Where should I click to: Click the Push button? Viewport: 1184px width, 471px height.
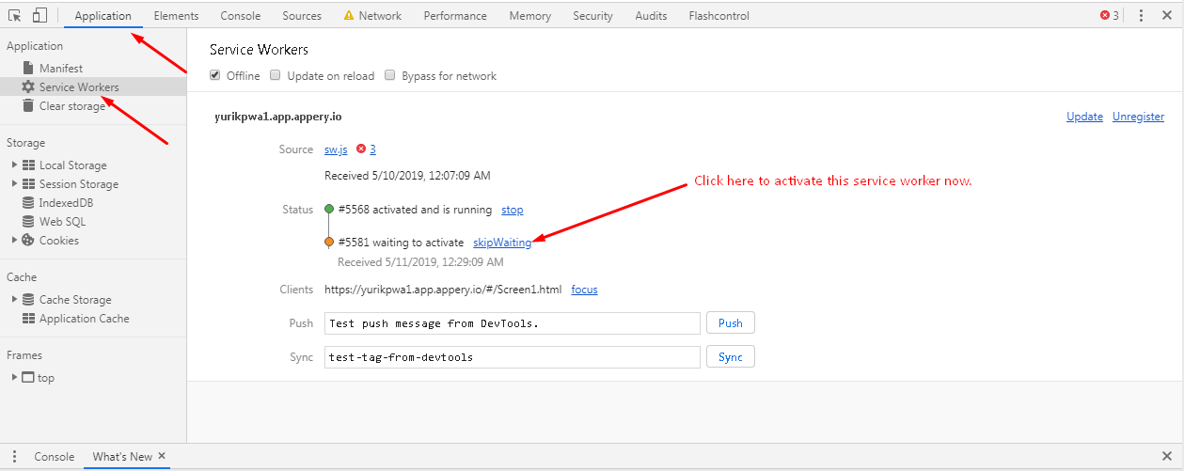click(x=731, y=323)
